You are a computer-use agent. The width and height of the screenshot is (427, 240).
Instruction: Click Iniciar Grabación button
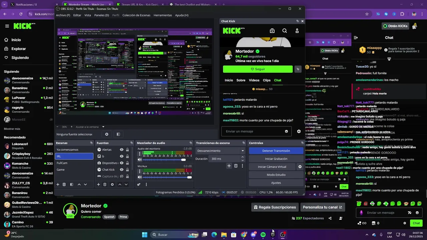tap(276, 159)
